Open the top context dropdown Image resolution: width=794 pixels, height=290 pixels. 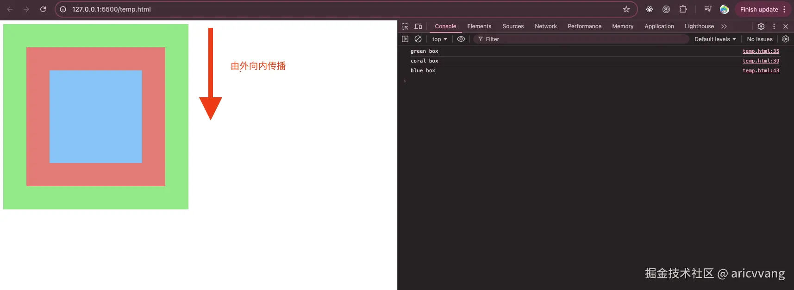point(439,39)
